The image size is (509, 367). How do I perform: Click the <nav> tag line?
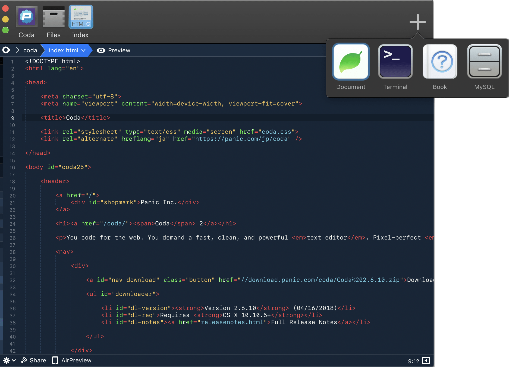click(65, 252)
